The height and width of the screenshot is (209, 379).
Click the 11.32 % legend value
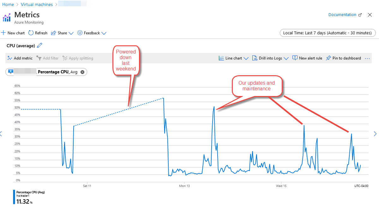[24, 201]
